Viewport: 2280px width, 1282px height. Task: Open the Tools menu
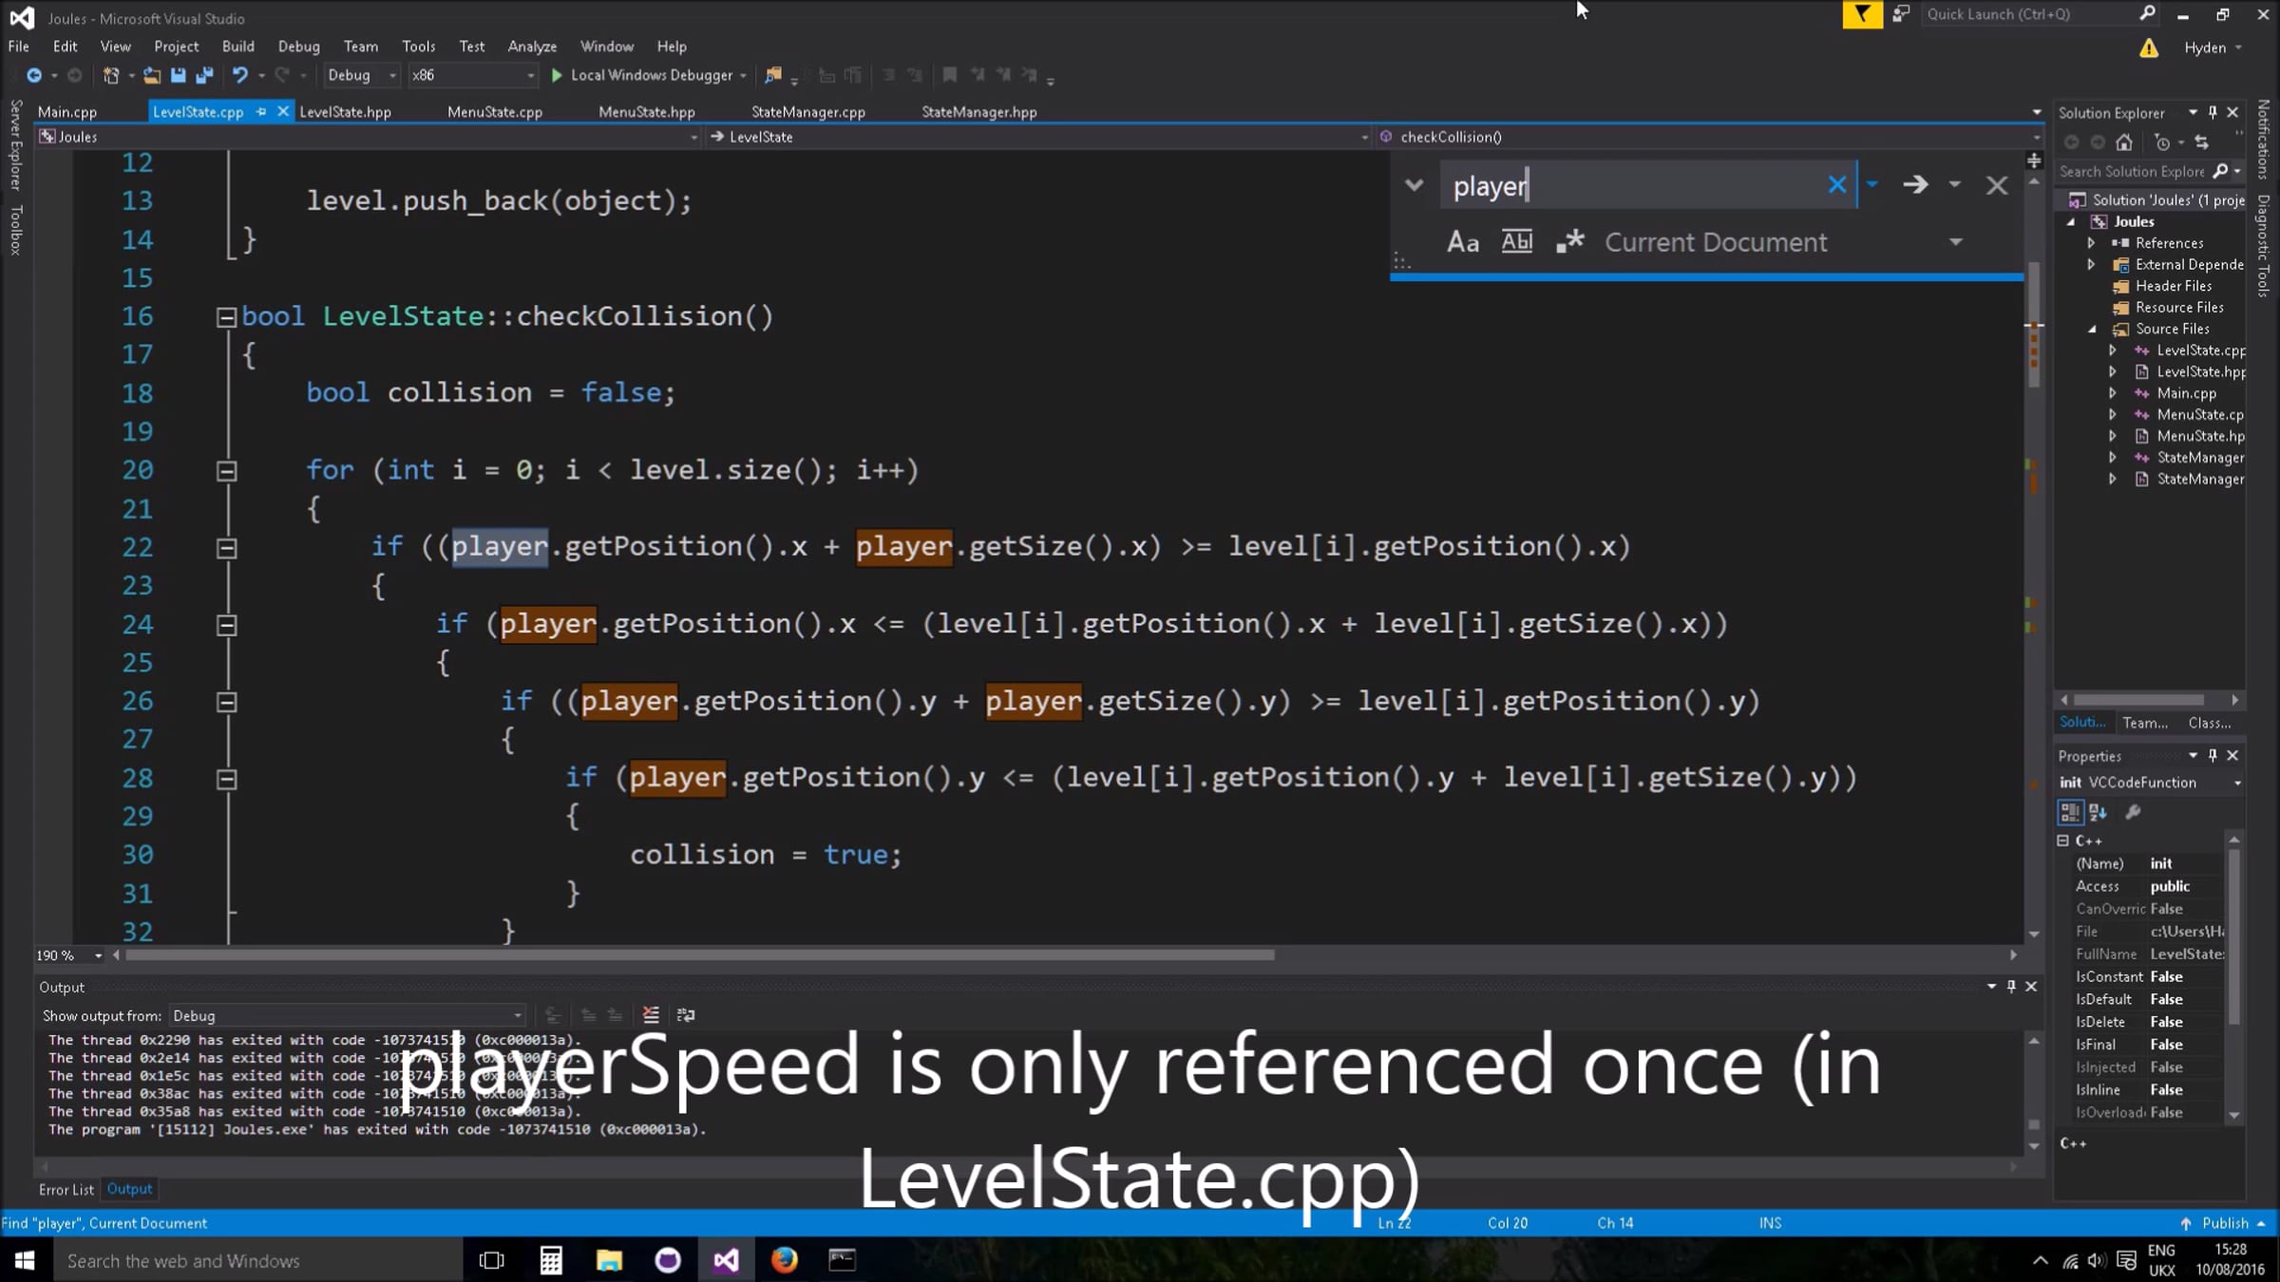pos(418,47)
